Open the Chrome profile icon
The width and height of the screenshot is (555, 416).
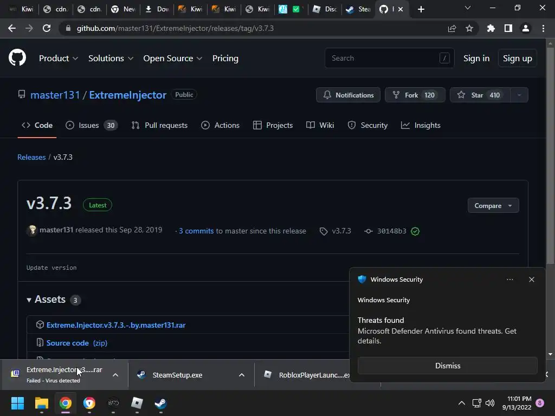(x=526, y=28)
